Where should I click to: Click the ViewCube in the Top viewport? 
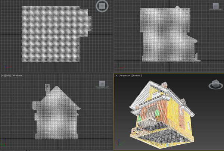[x=102, y=6]
